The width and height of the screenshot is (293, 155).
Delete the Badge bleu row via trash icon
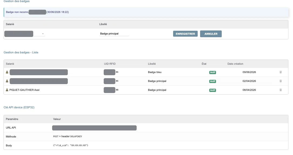pos(281,72)
